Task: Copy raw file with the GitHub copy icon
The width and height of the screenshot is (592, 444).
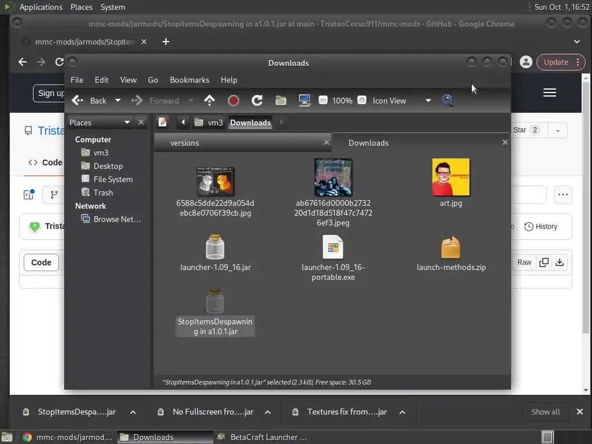Action: coord(544,262)
